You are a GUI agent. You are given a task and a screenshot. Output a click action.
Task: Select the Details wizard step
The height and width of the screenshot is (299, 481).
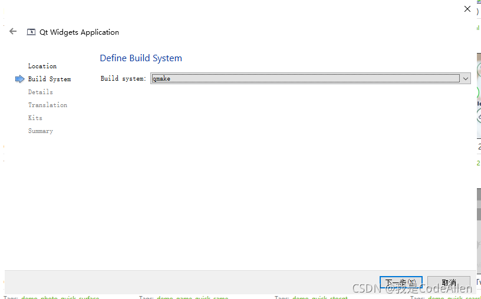pyautogui.click(x=41, y=92)
